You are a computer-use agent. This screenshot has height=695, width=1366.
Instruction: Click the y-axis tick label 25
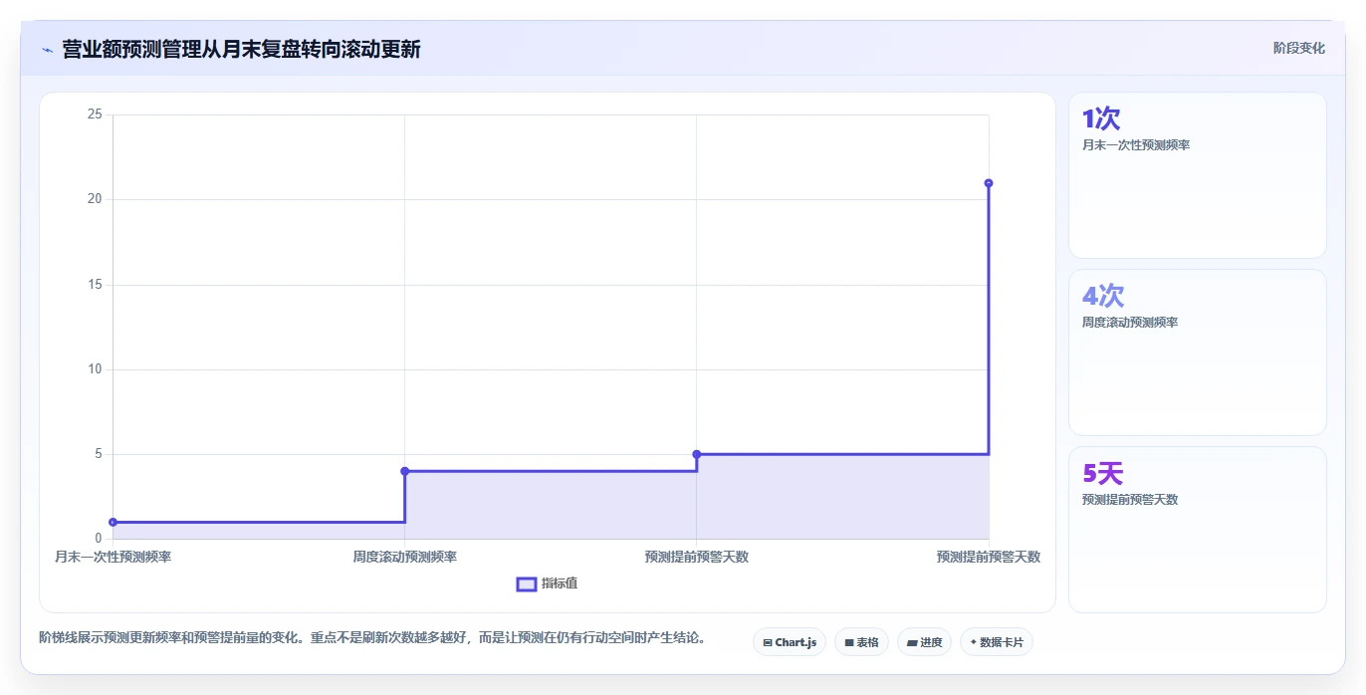(x=95, y=115)
